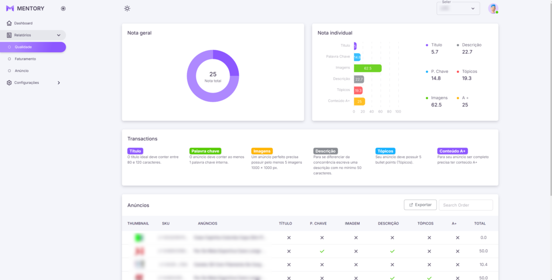Click the Dashboard home icon
The width and height of the screenshot is (552, 280).
(9, 23)
